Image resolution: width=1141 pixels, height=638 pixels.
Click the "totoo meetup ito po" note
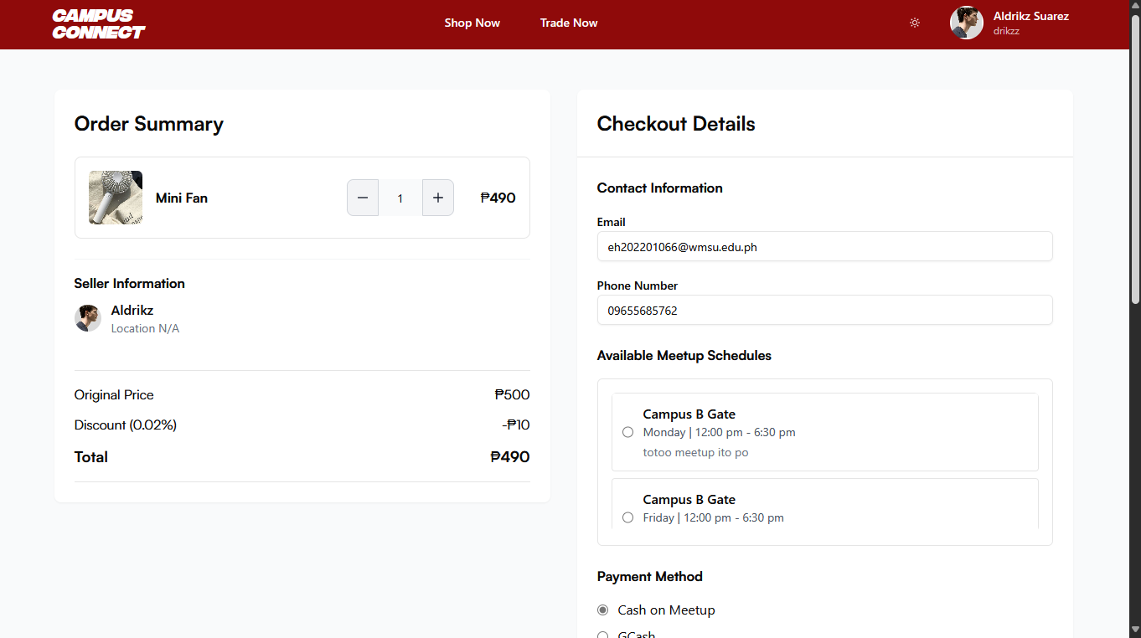pos(695,452)
